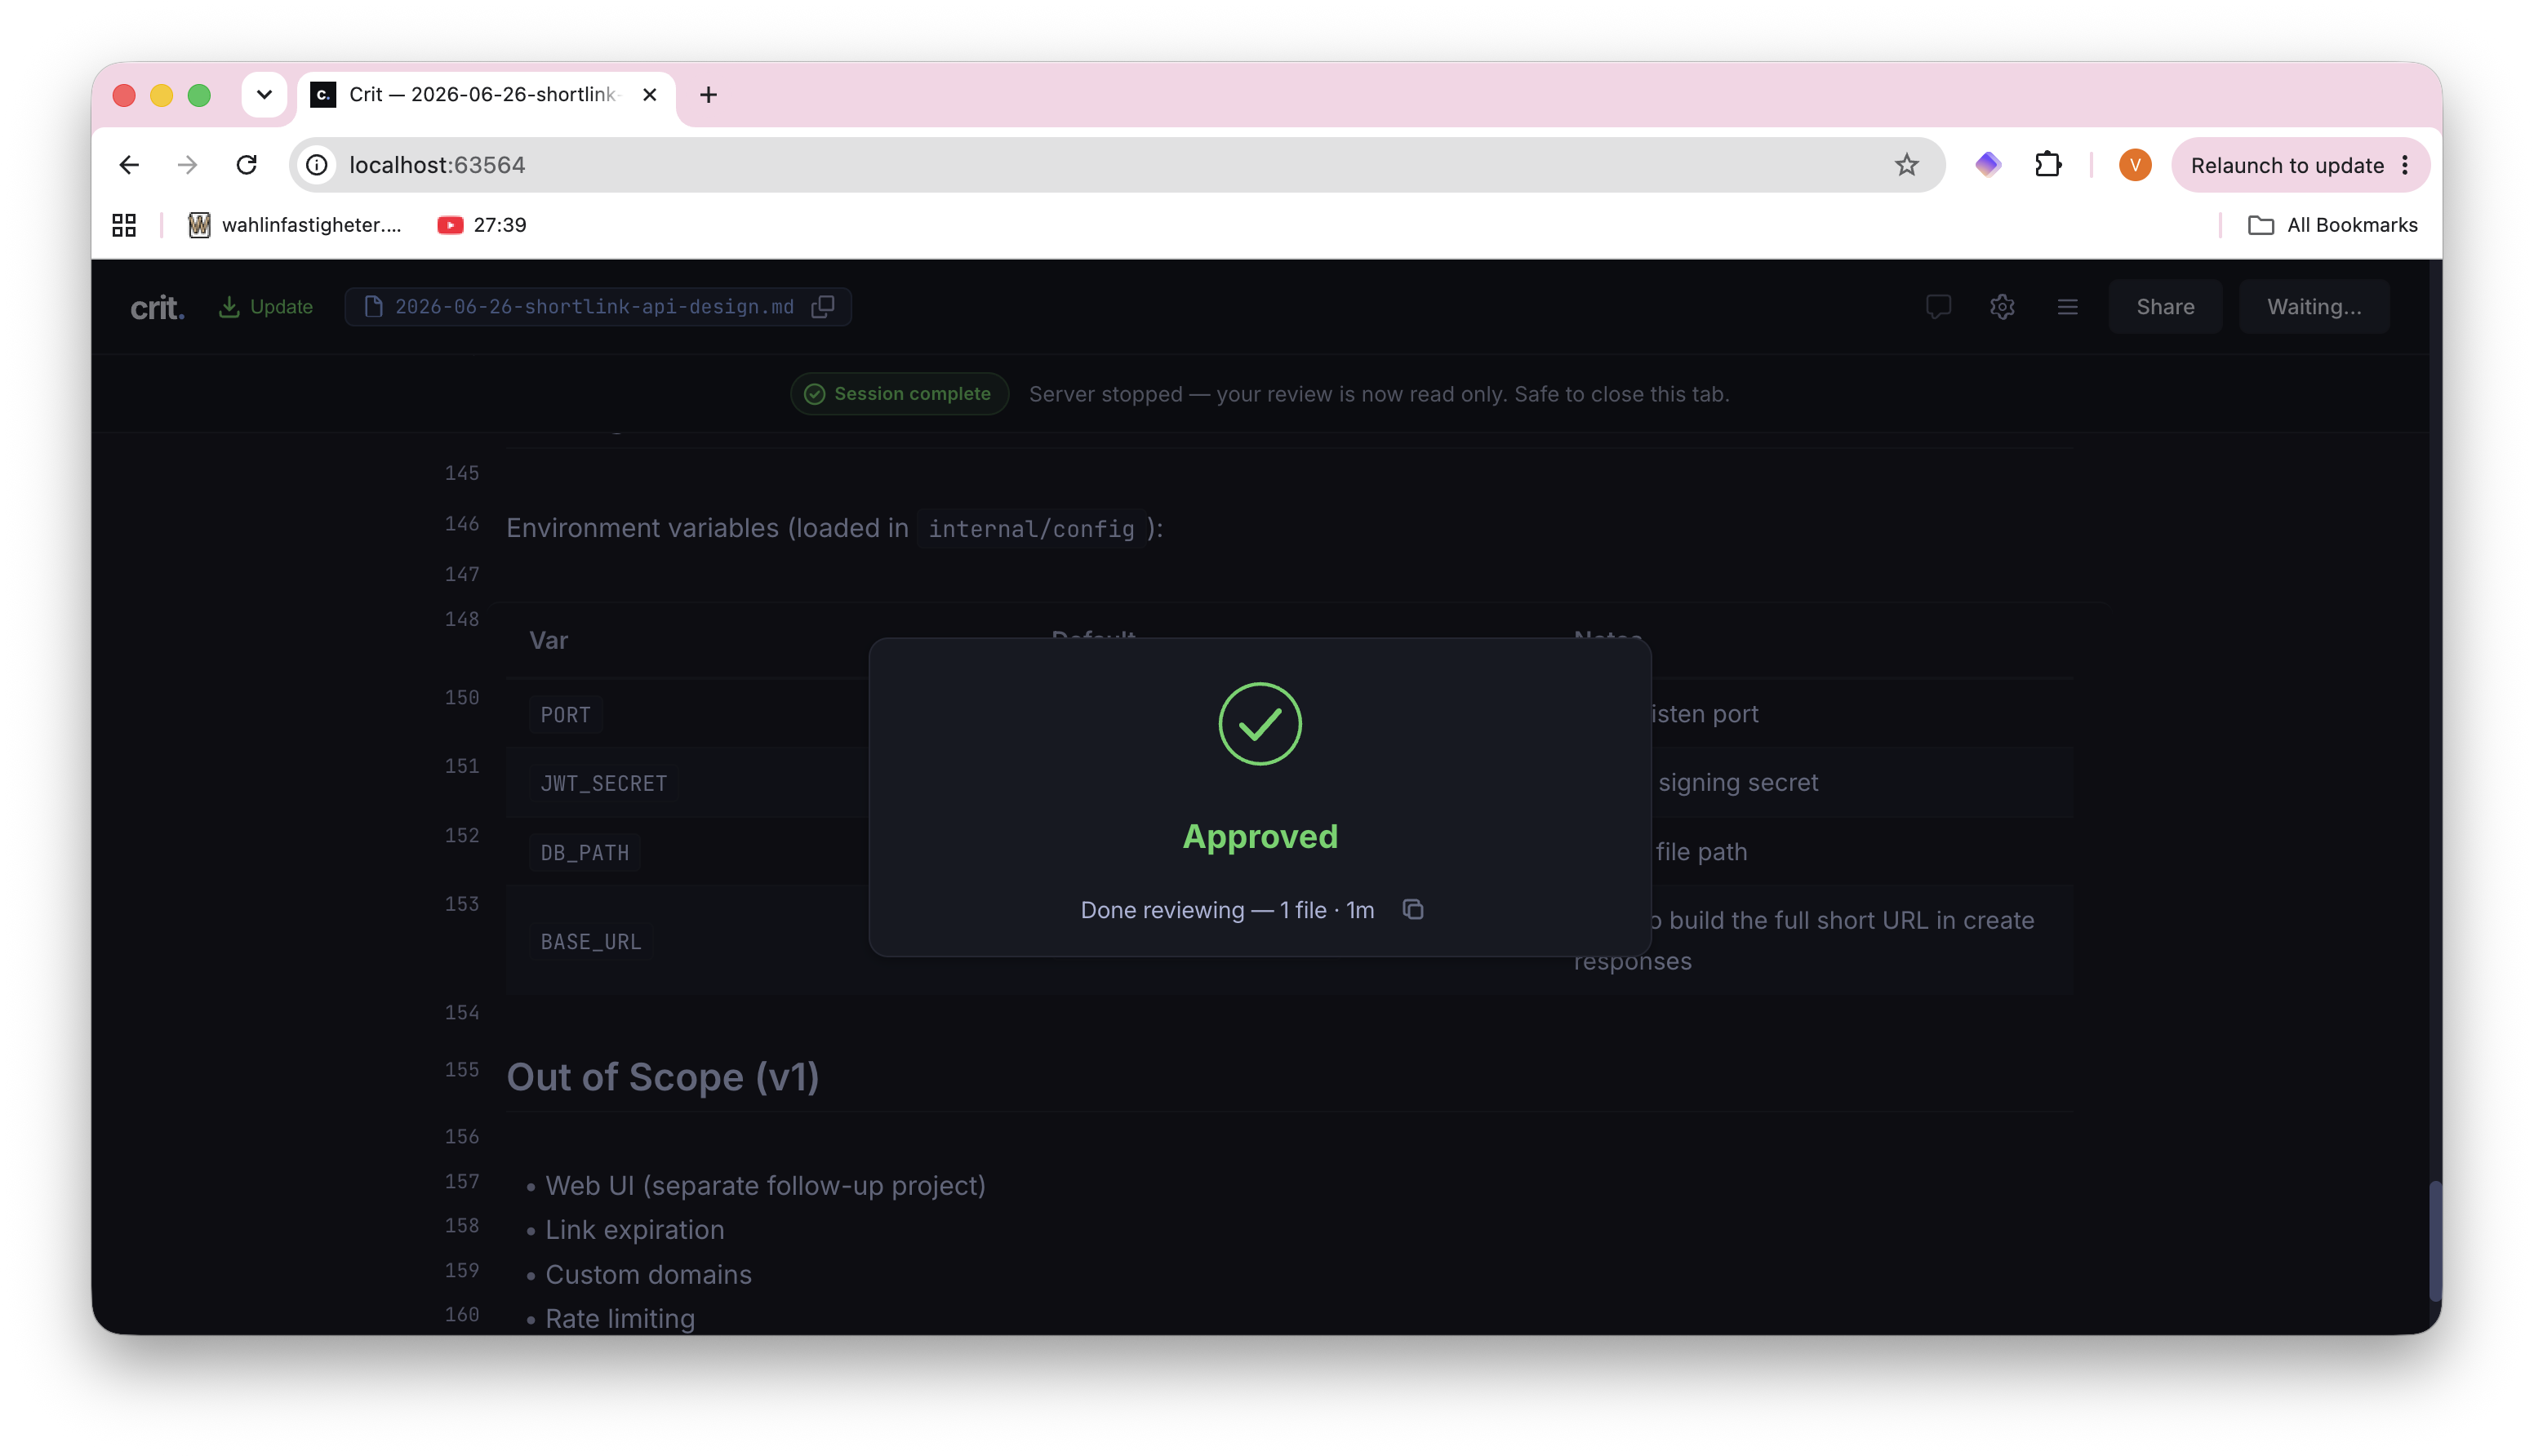The height and width of the screenshot is (1456, 2534).
Task: Click the green Approved checkmark icon
Action: (x=1260, y=724)
